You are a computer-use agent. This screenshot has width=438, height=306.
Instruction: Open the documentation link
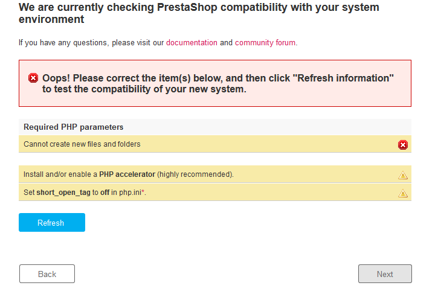point(192,43)
